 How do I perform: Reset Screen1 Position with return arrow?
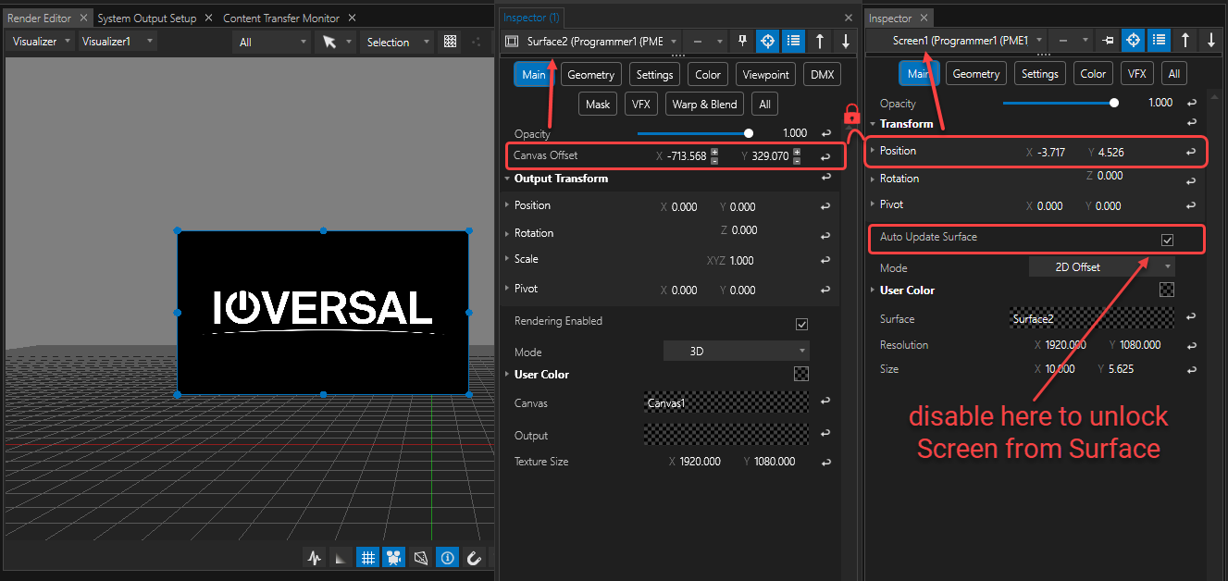click(1191, 152)
